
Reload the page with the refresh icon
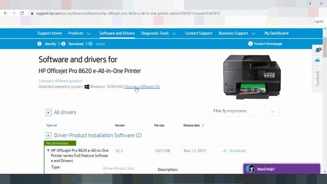(x=22, y=13)
